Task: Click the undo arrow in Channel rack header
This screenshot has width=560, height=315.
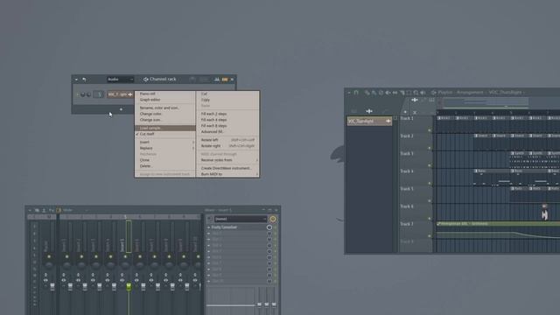Action: pos(84,80)
